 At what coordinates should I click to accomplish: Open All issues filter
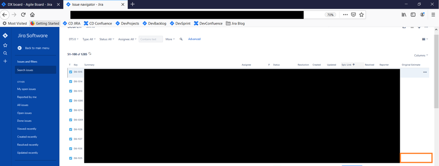(22, 105)
